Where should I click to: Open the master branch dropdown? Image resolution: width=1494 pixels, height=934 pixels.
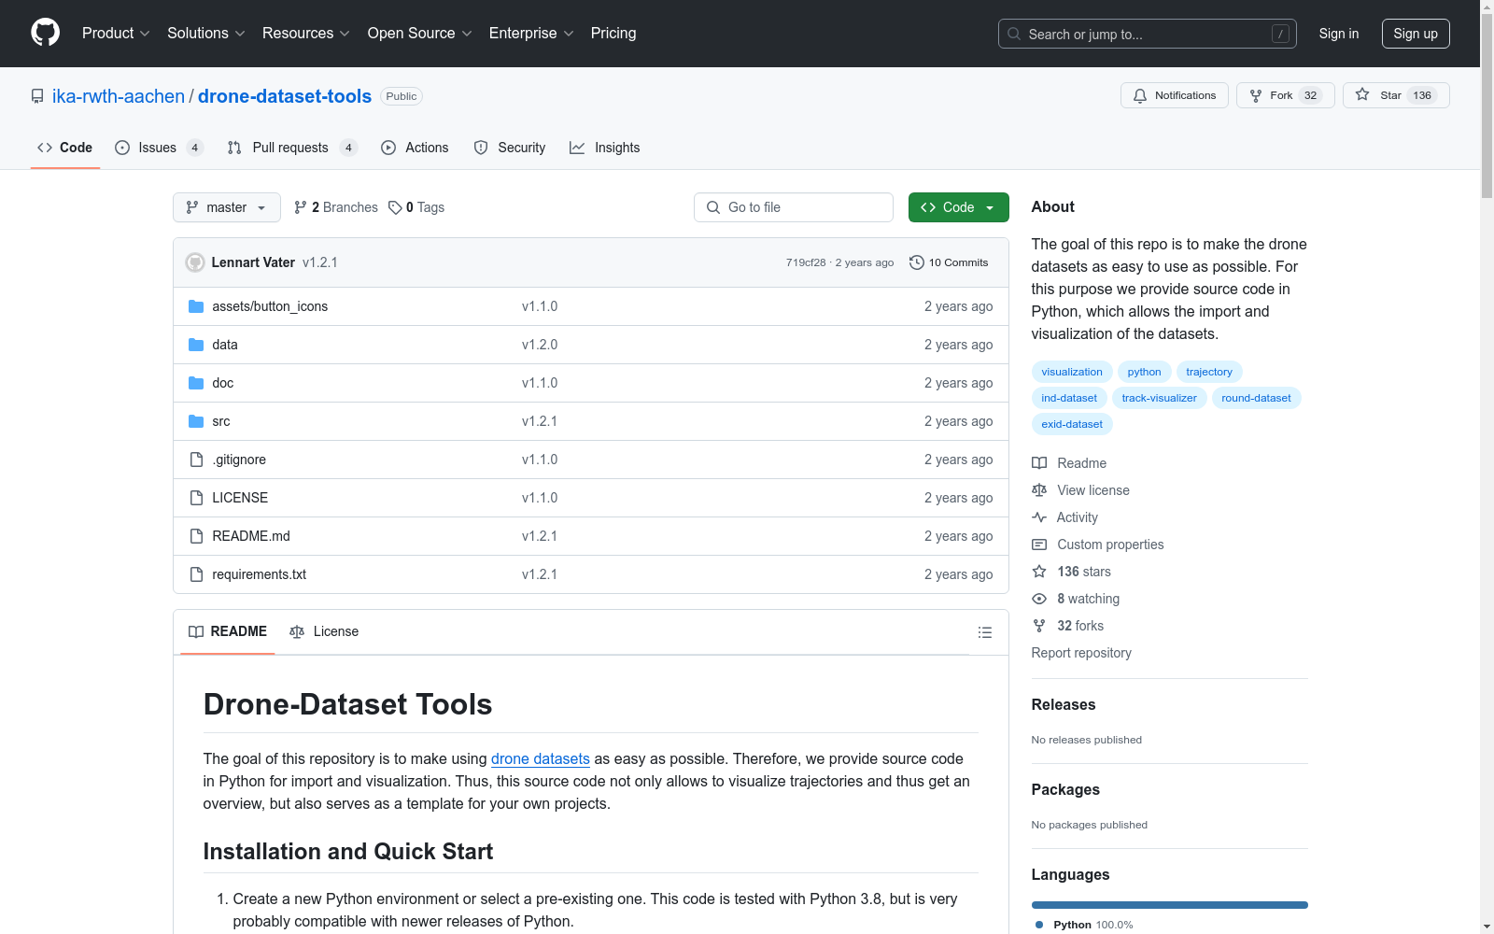[x=227, y=207]
